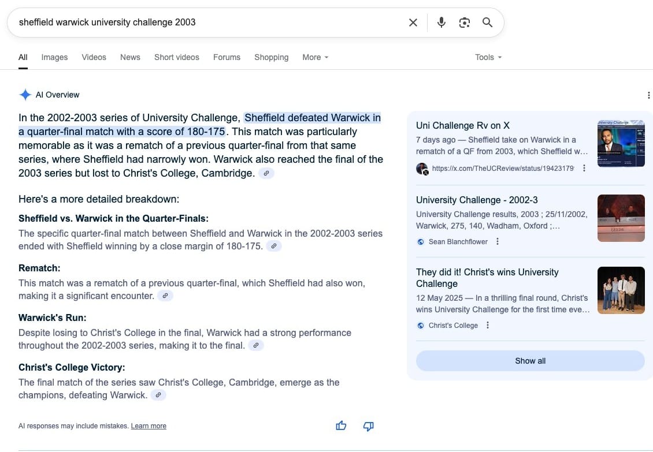Open thumbnail for University Challenge 2002-3 result
653x452 pixels.
click(621, 218)
